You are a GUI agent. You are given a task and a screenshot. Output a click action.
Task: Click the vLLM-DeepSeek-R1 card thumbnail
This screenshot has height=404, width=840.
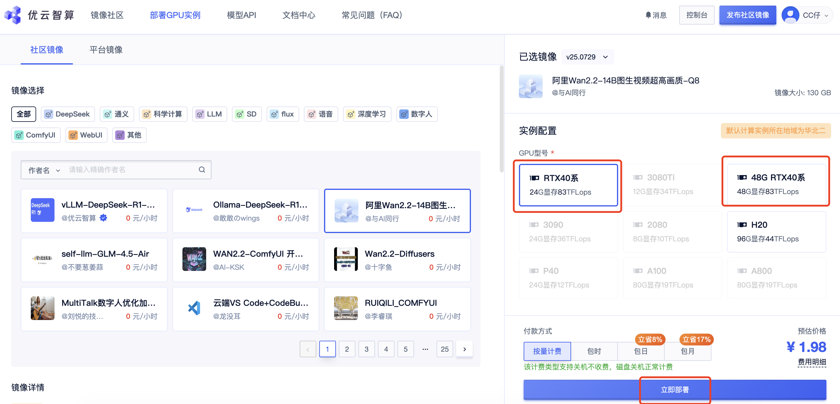click(x=42, y=210)
